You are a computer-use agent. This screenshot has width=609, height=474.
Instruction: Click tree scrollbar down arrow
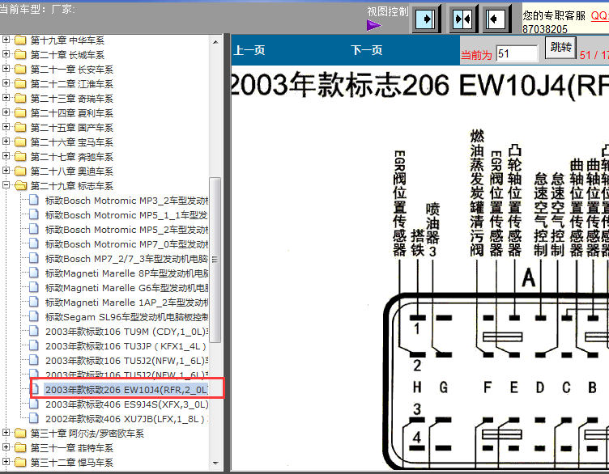click(x=215, y=463)
